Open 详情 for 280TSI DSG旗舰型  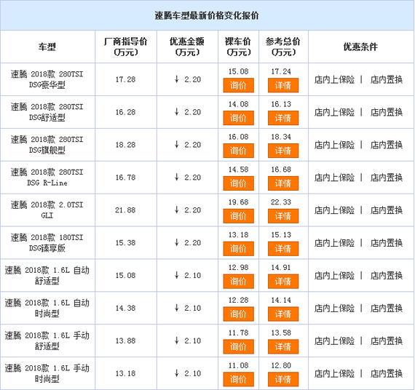[283, 151]
